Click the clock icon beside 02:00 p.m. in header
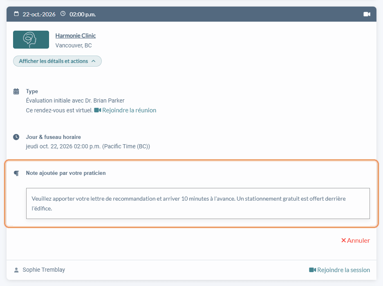383x286 pixels. coord(63,13)
